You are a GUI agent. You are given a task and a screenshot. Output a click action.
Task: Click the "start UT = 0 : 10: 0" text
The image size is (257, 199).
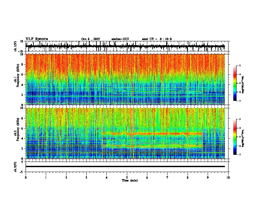[157, 39]
